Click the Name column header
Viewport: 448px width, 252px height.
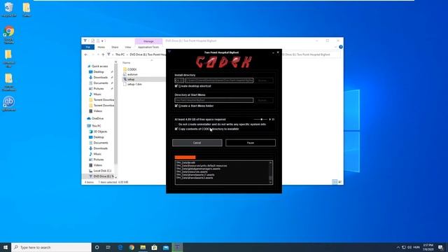click(x=126, y=62)
